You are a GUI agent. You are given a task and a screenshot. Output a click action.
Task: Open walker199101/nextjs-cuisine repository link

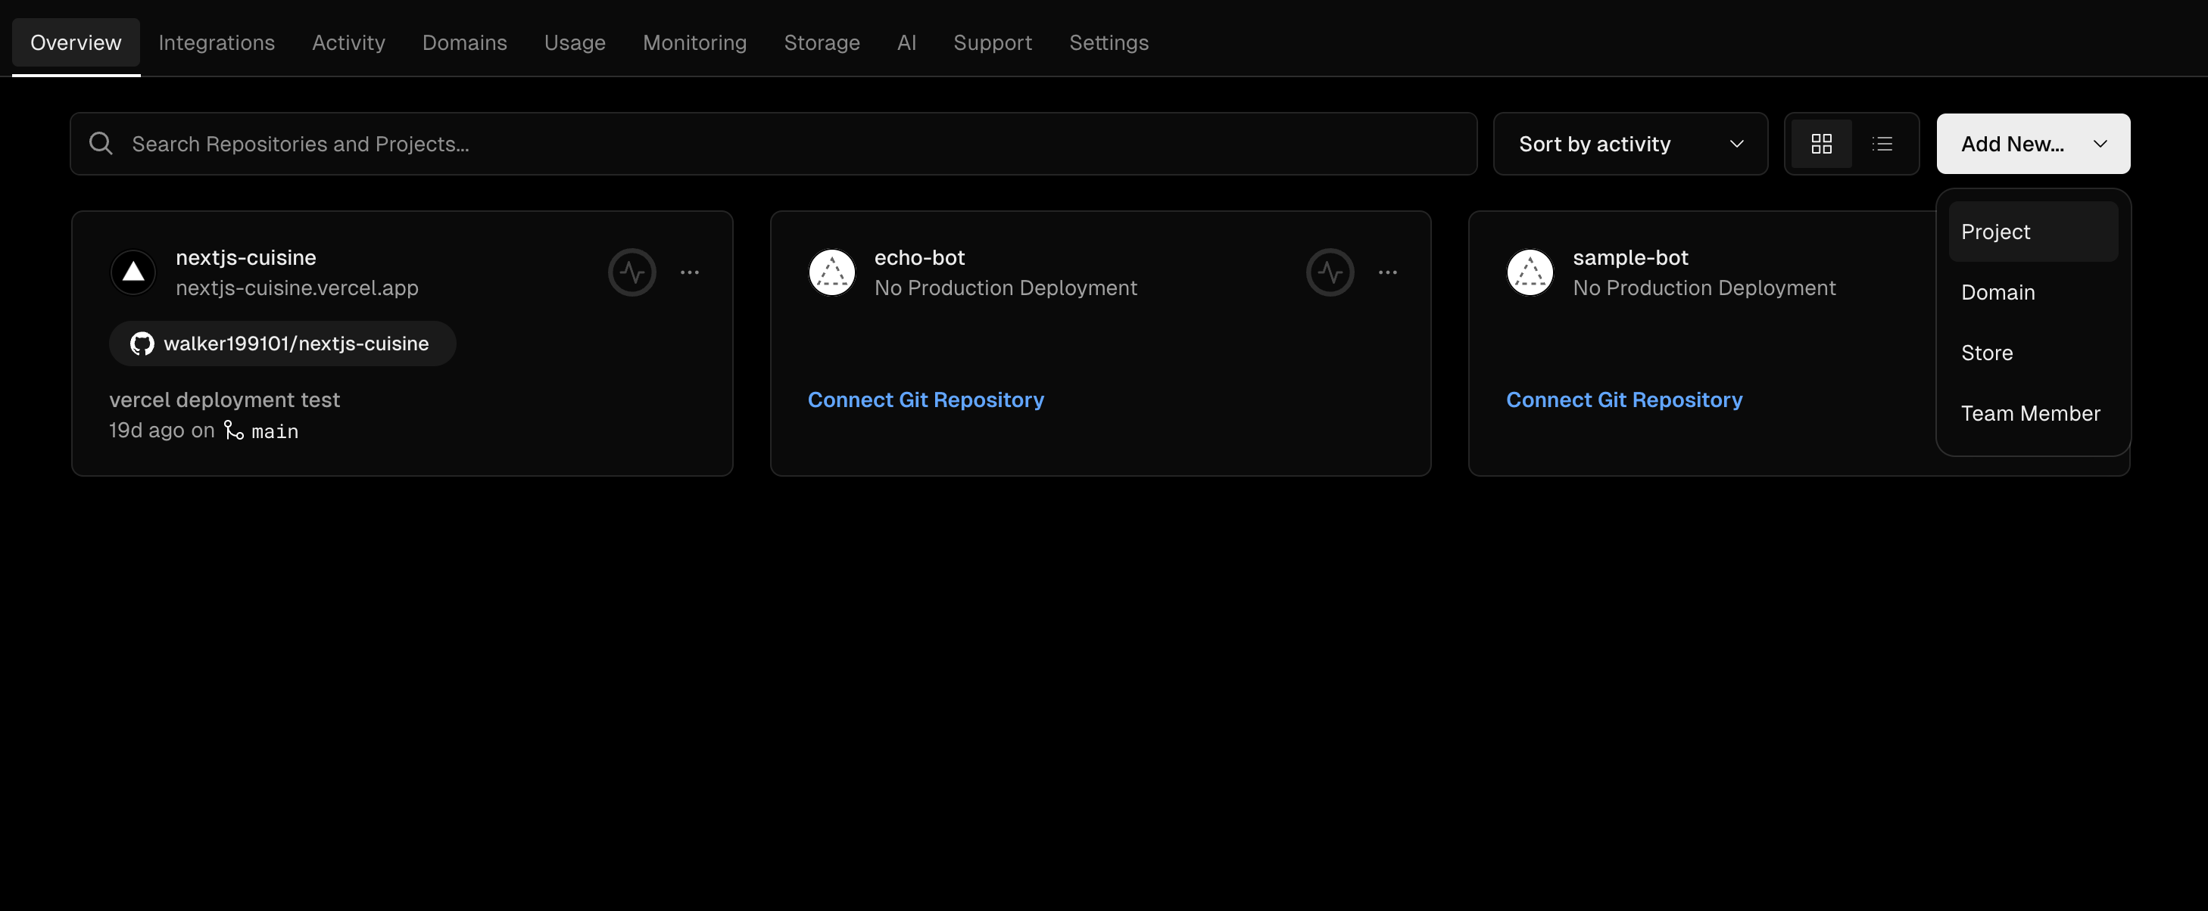pyautogui.click(x=282, y=344)
